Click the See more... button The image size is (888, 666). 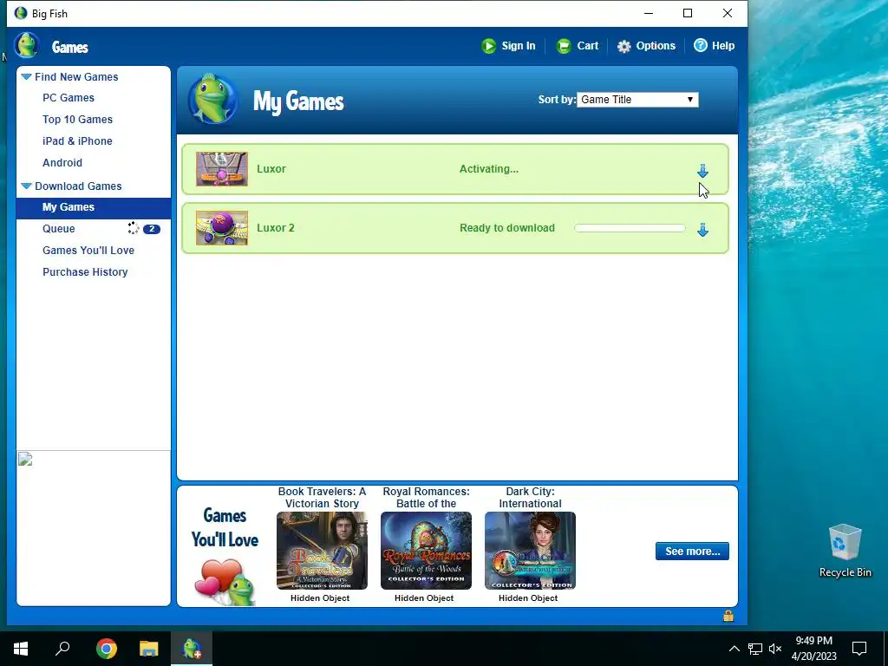click(x=692, y=551)
